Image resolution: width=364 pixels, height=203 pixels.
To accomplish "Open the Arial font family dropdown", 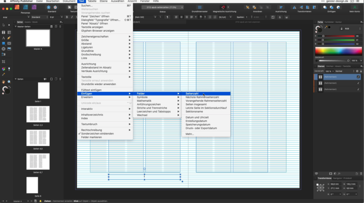I will 16,17.
